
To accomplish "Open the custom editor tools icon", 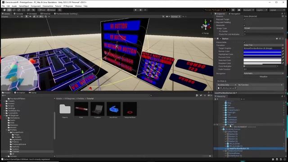I will tap(33, 10).
